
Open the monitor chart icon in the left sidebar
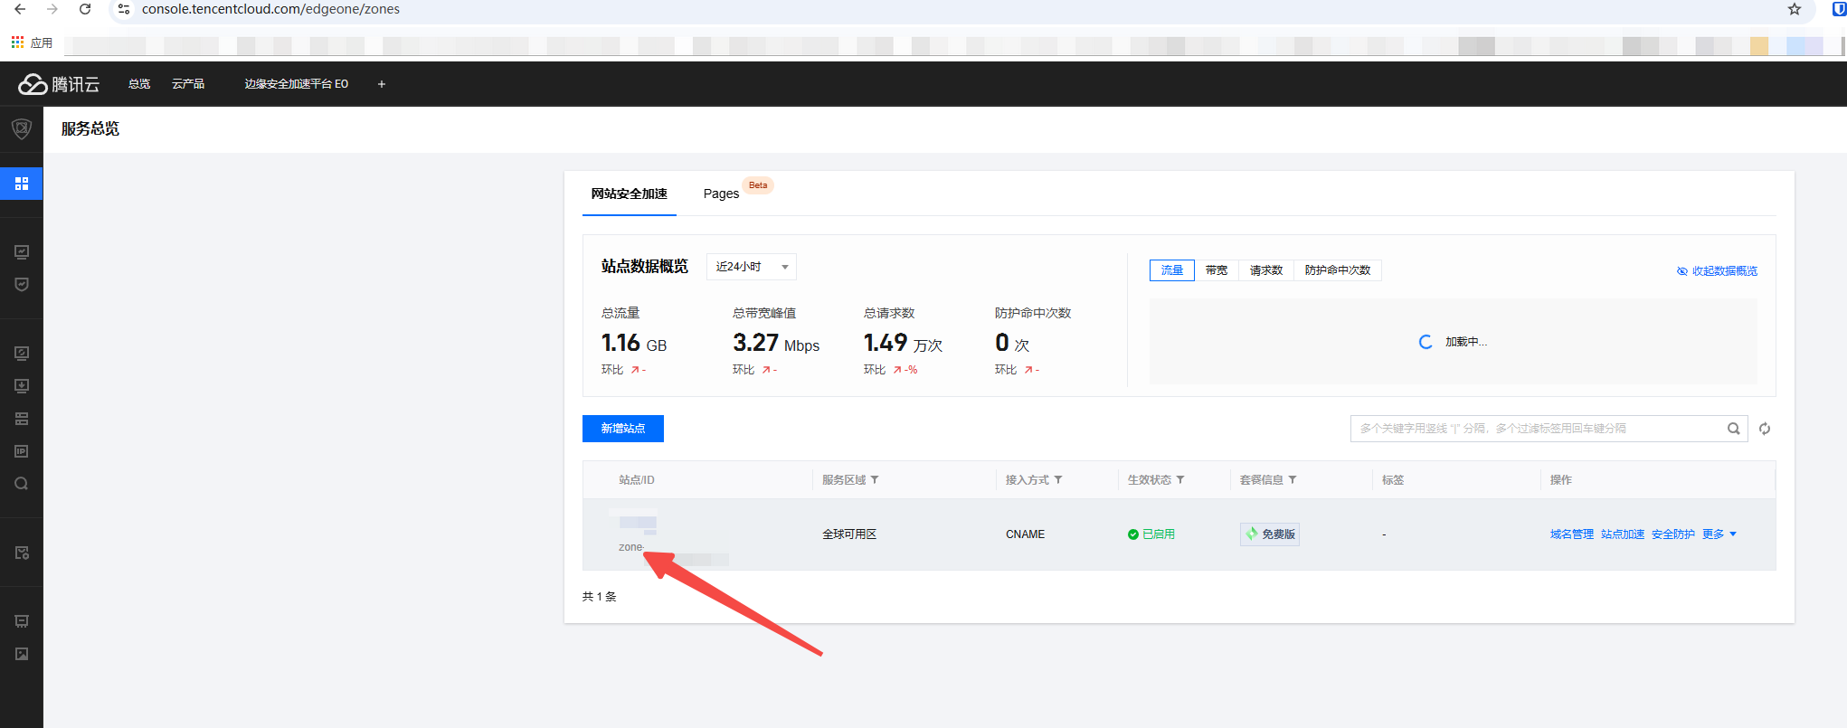tap(22, 252)
